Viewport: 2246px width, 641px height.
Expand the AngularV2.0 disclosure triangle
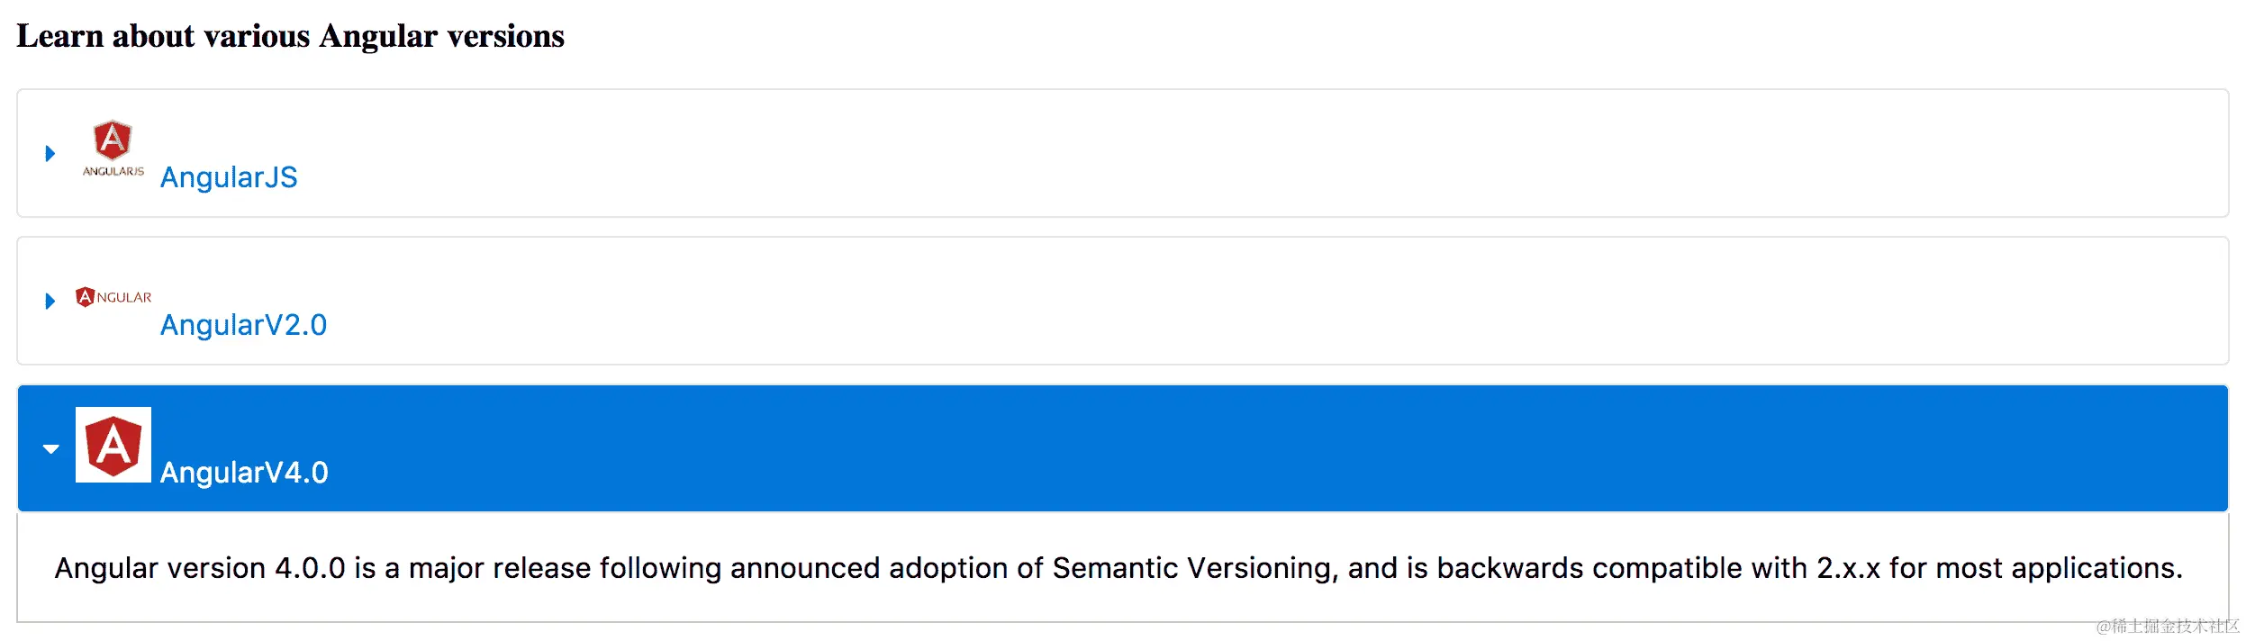coord(50,301)
